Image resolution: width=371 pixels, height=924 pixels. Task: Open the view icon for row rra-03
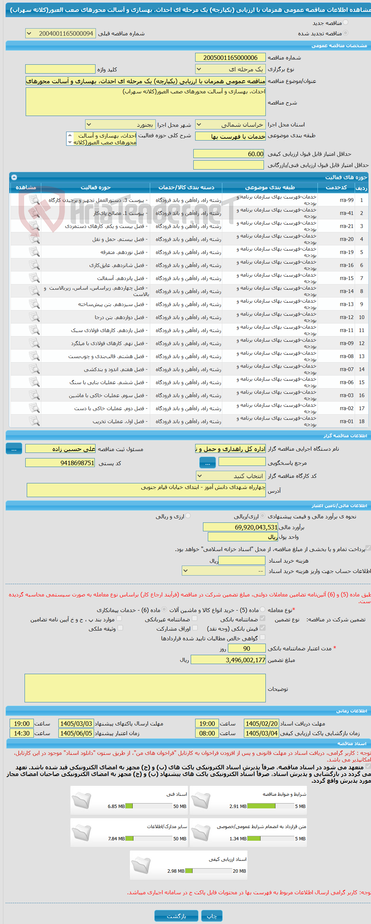point(34,395)
